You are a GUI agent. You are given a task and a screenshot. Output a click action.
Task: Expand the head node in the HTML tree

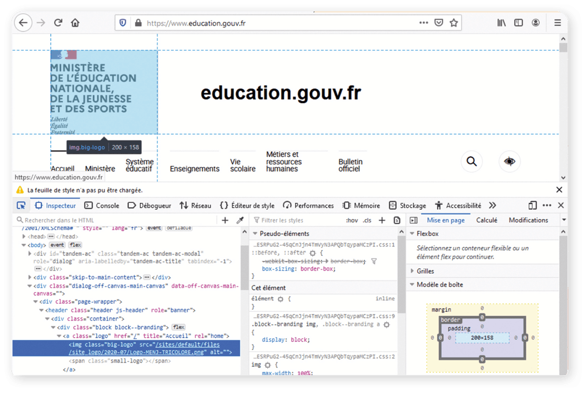point(23,236)
